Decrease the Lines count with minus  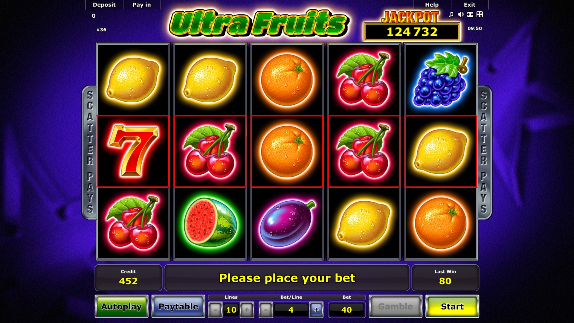(x=215, y=310)
